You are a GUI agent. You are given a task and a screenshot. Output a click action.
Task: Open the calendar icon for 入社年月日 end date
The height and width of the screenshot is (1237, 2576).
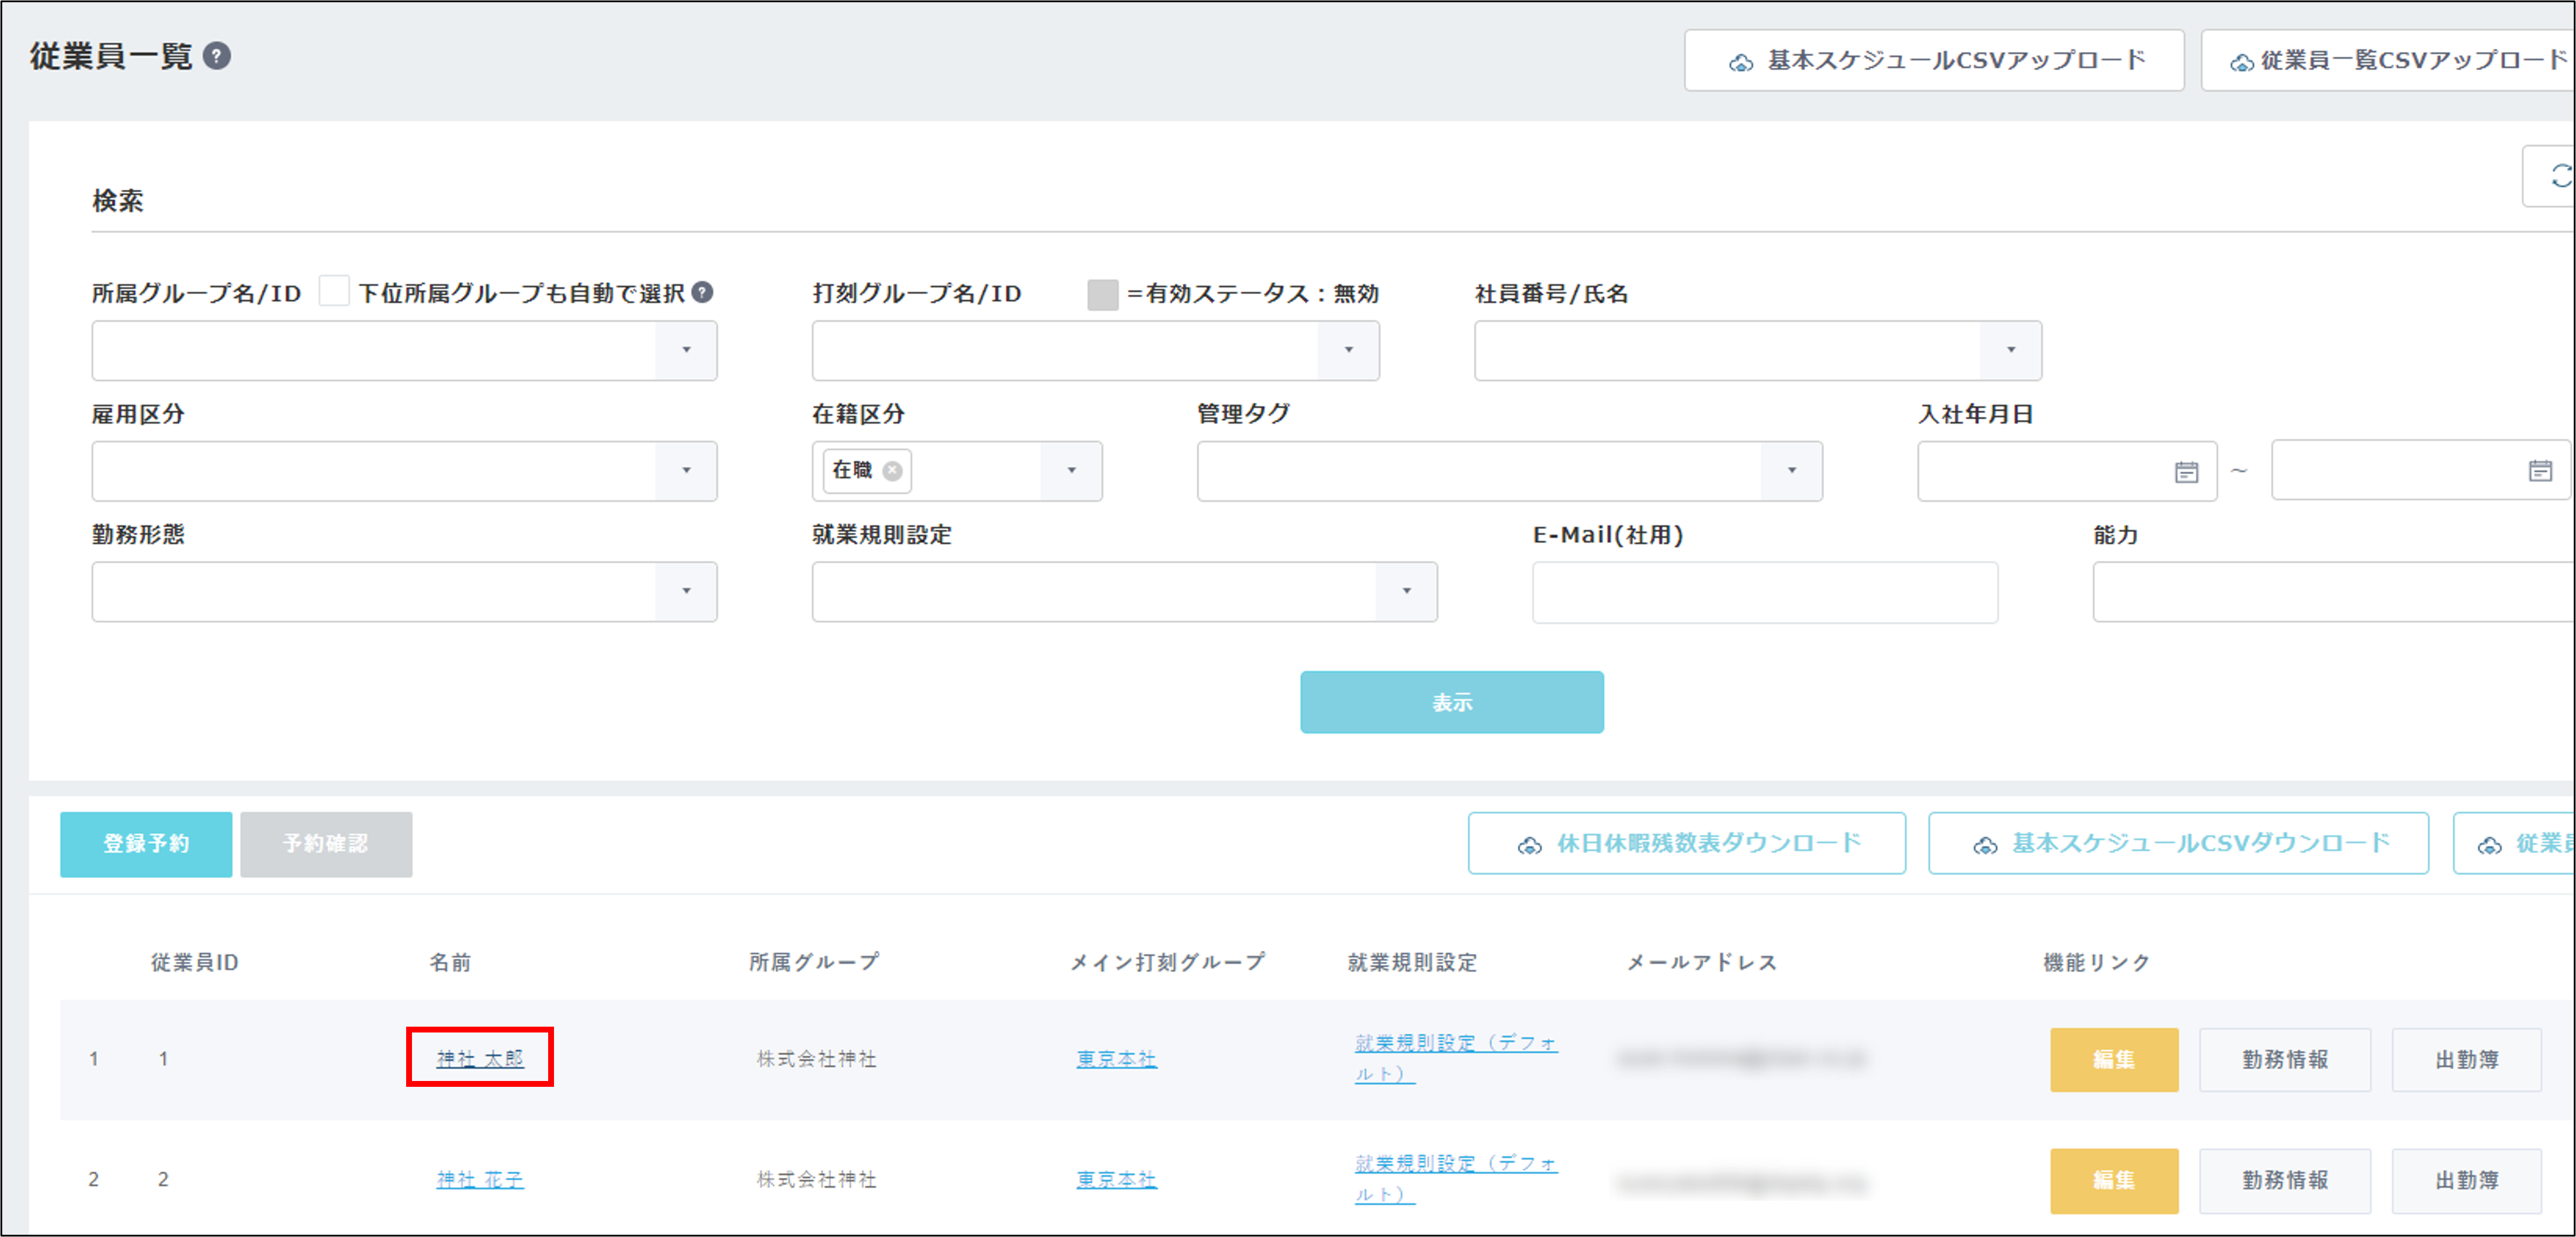click(2540, 471)
